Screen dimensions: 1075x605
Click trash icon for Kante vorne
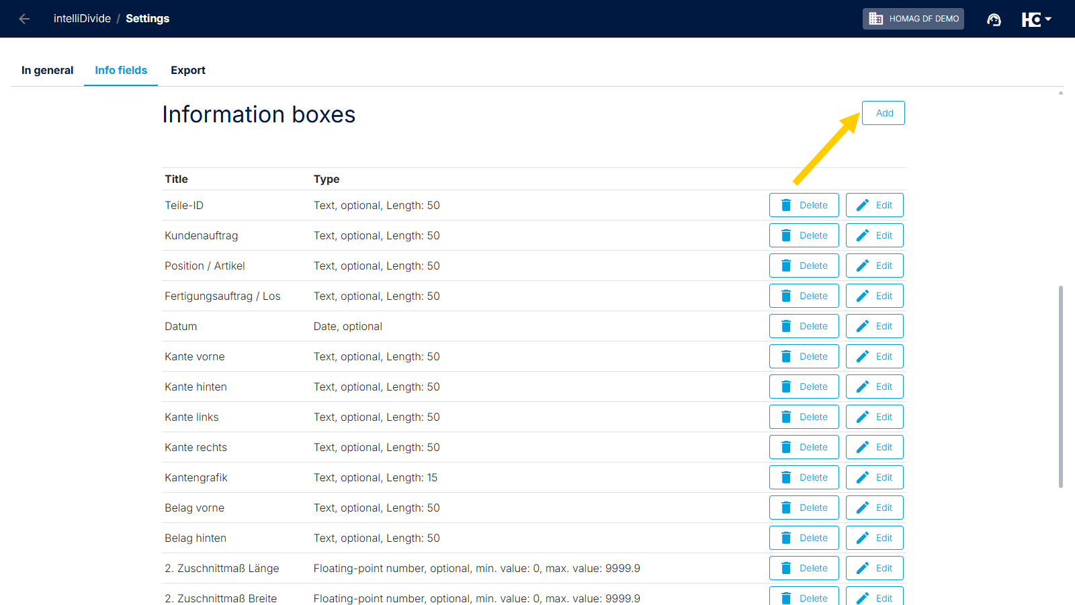click(786, 356)
